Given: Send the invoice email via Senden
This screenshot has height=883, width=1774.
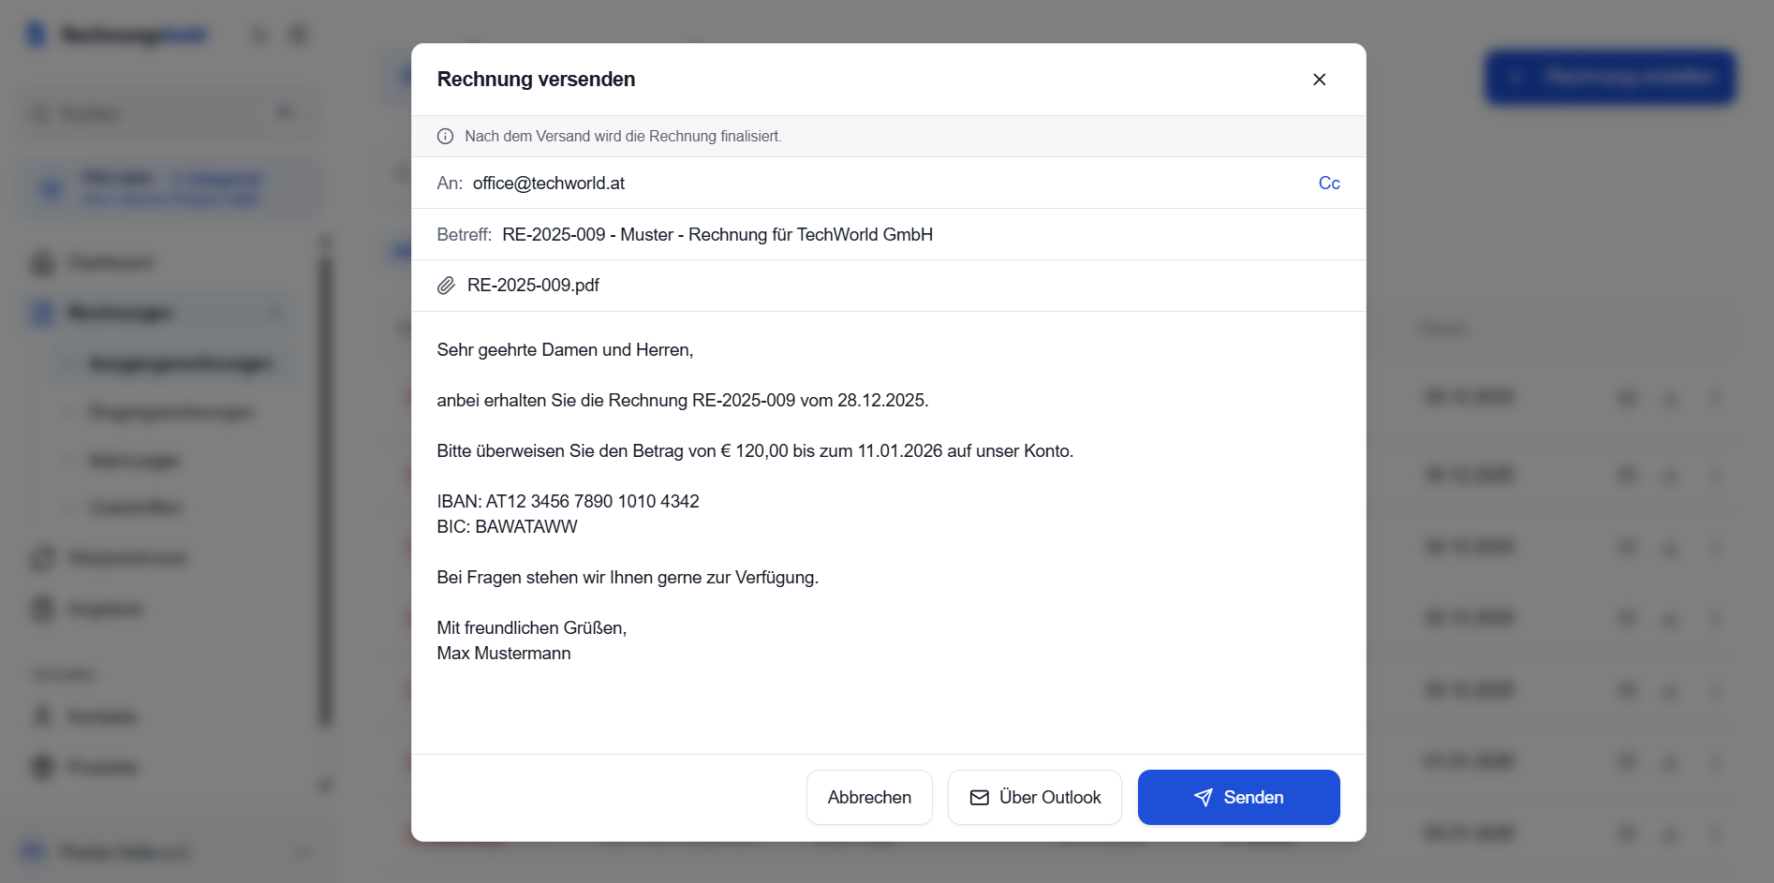Looking at the screenshot, I should pyautogui.click(x=1238, y=797).
